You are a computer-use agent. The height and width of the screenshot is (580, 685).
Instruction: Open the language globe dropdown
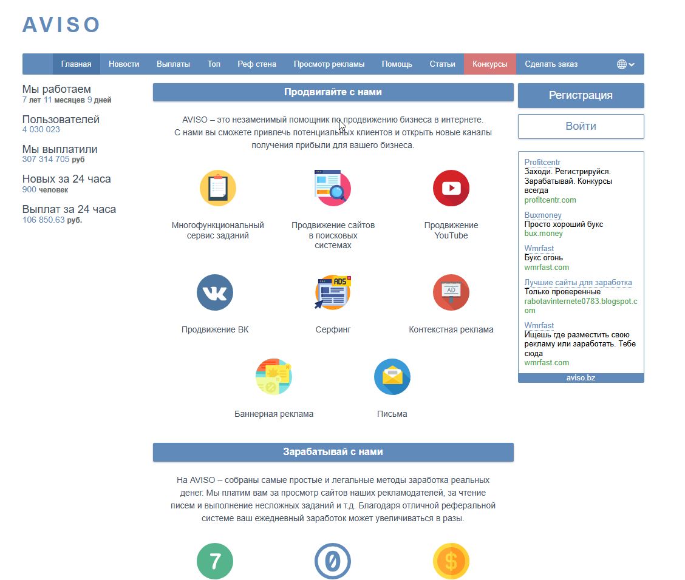(x=625, y=64)
